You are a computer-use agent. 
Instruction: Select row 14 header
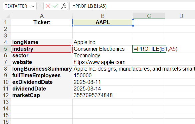(5, 108)
